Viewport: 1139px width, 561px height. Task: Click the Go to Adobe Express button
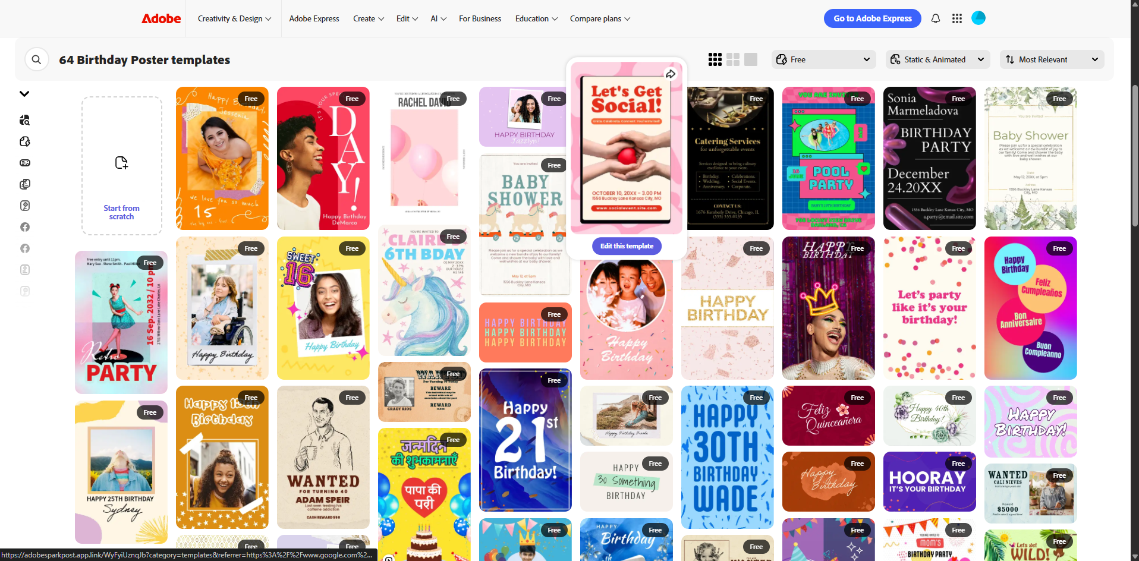(x=871, y=18)
